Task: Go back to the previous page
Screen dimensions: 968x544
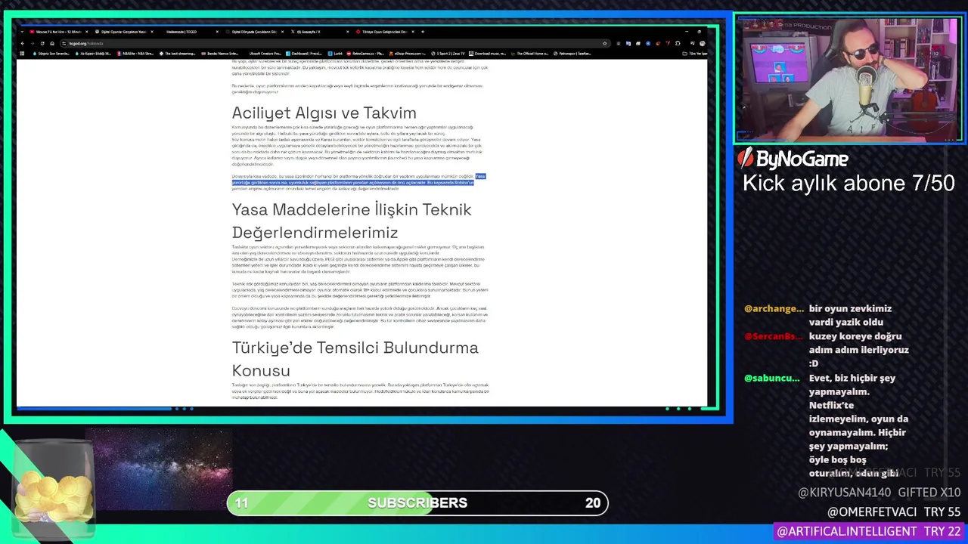Action: click(x=22, y=43)
